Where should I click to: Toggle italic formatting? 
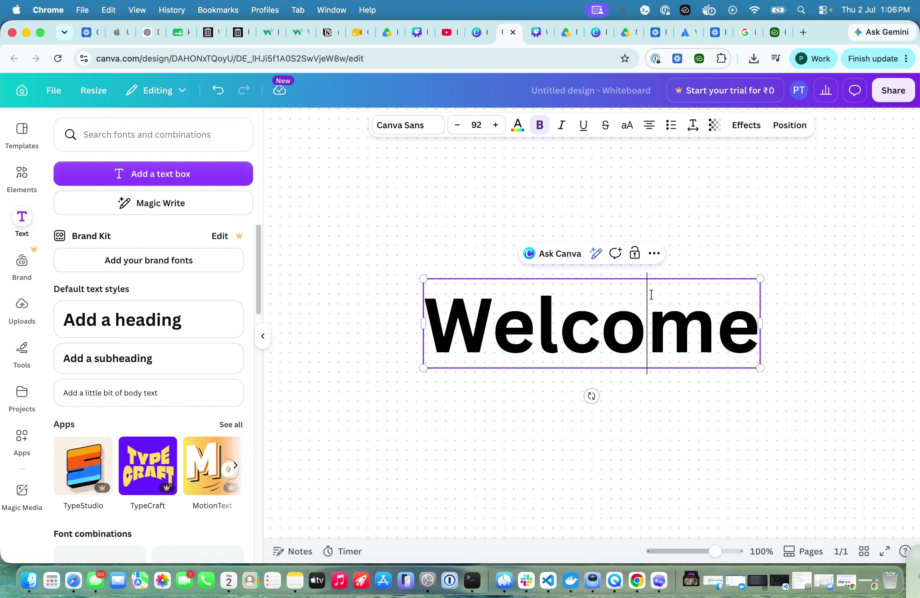[561, 125]
